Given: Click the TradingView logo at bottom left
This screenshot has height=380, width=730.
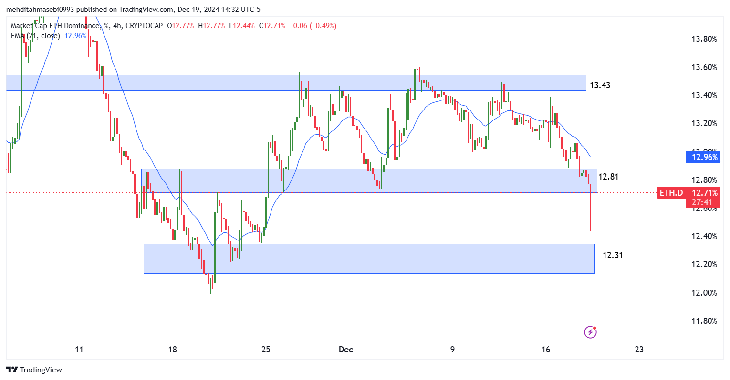Looking at the screenshot, I should (34, 370).
